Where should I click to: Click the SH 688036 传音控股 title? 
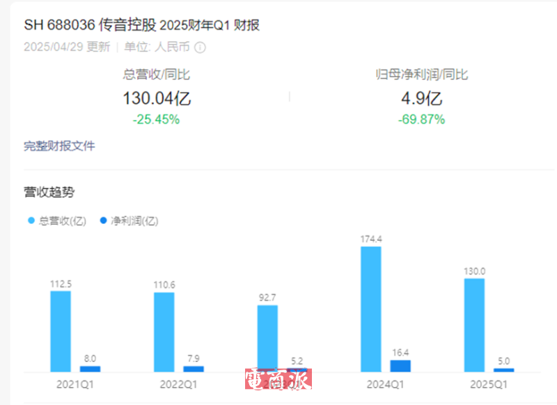coord(91,25)
